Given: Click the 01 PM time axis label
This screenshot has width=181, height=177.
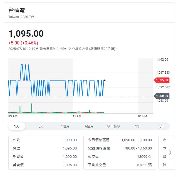Looking at the screenshot, I should pos(142,116).
